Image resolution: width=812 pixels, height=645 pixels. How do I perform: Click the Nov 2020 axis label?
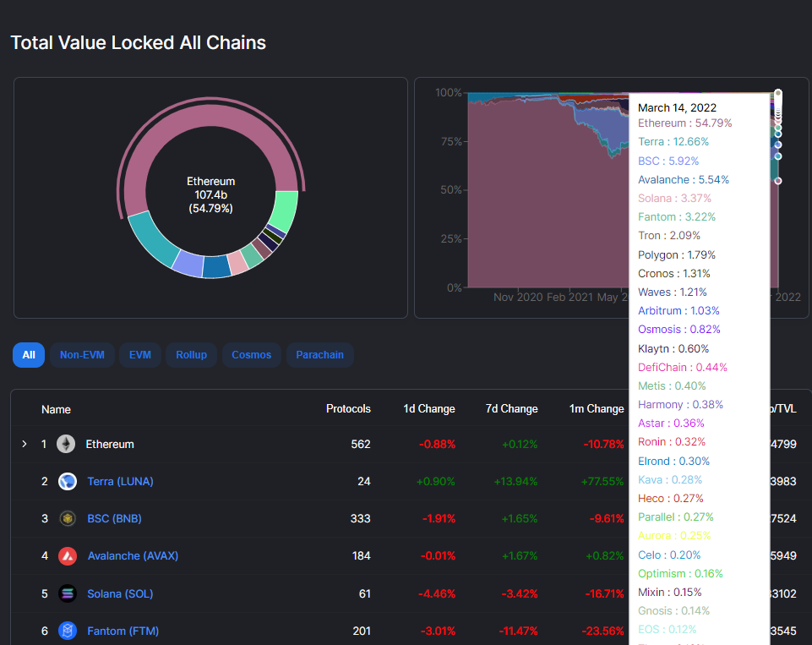pos(518,297)
